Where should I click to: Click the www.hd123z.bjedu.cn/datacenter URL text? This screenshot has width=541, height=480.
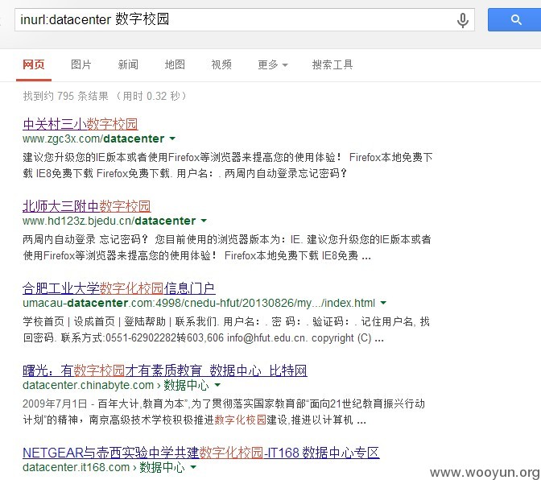pos(109,221)
